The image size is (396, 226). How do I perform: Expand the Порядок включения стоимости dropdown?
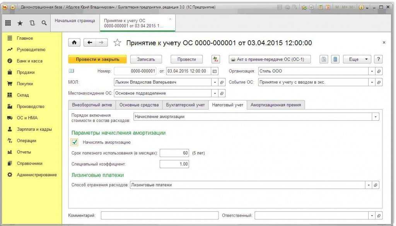[x=376, y=117]
